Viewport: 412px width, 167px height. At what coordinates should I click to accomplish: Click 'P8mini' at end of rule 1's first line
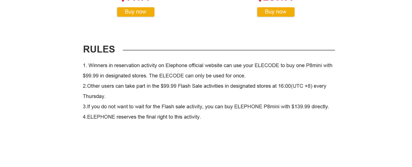coord(314,65)
